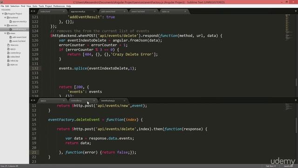The width and height of the screenshot is (298, 168).
Task: Open controller.js in sidebar
Action: 15,53
